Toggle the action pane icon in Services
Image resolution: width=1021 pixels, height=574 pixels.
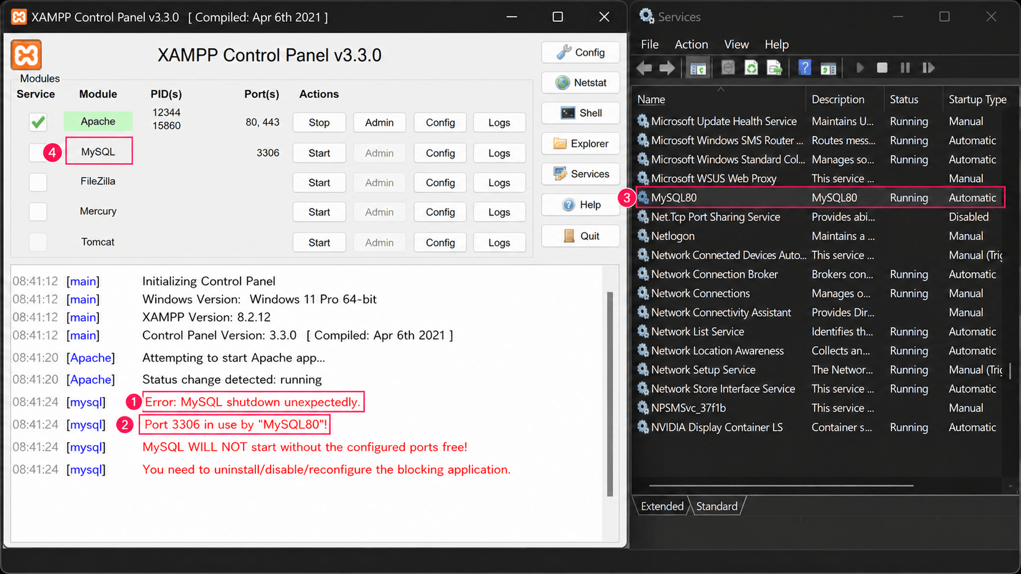[828, 68]
